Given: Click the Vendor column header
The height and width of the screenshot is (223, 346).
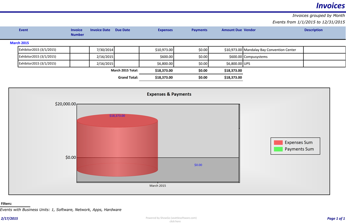Looking at the screenshot, I should coord(250,30).
